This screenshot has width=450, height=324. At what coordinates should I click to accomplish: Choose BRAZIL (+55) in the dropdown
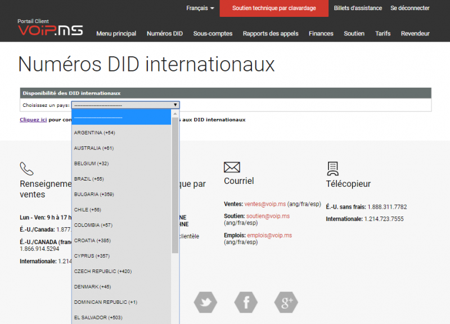click(121, 179)
